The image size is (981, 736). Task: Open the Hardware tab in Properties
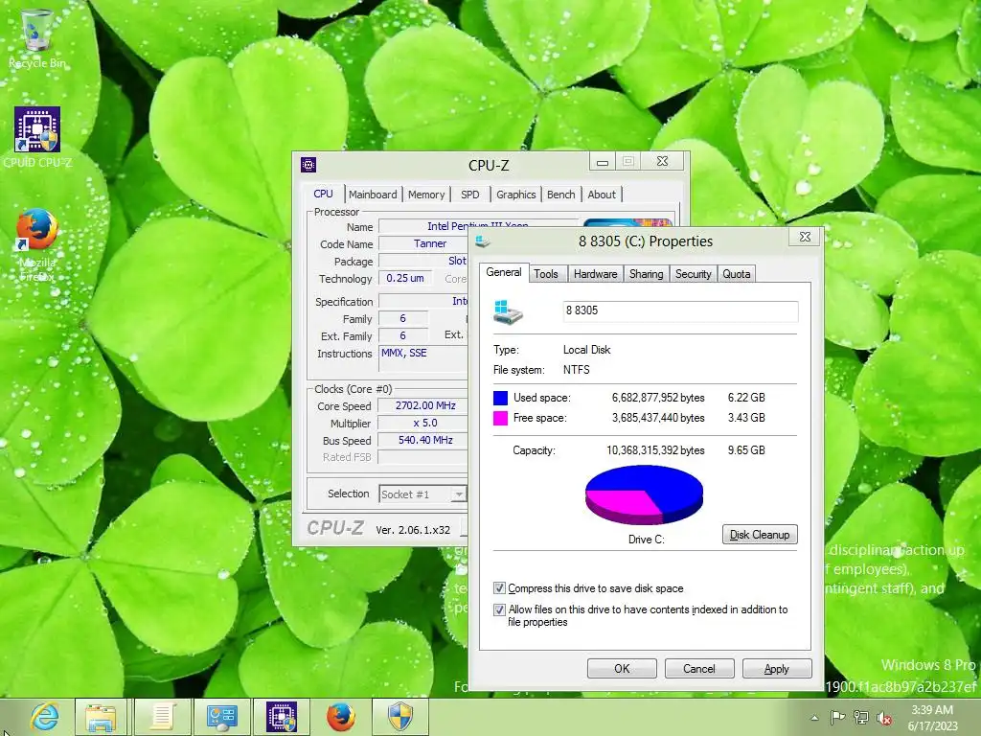pyautogui.click(x=596, y=274)
